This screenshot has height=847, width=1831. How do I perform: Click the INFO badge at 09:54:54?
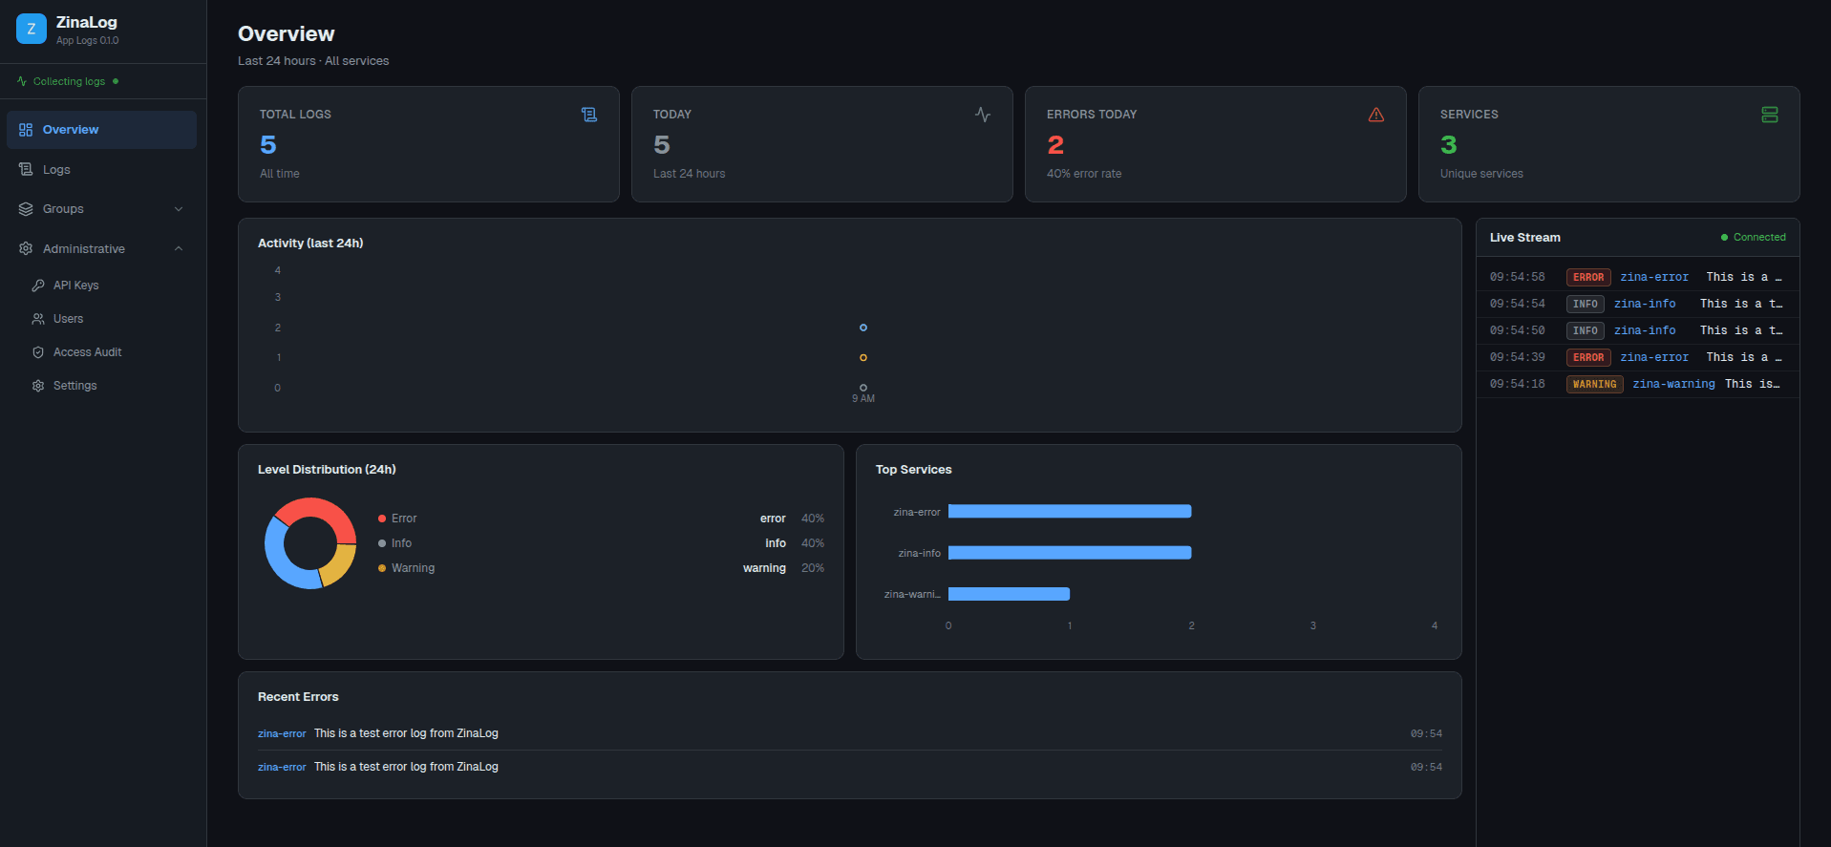tap(1586, 304)
